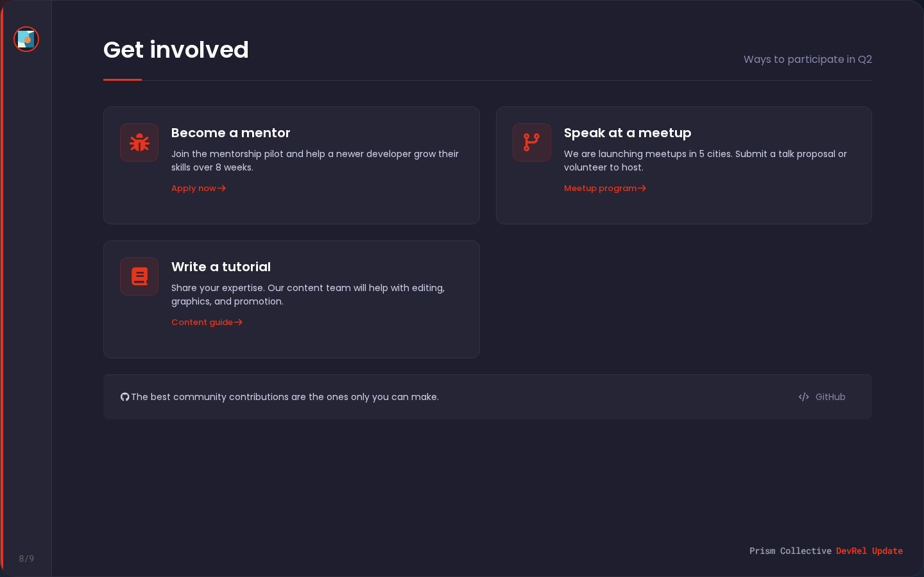
Task: Click the DevRel Update footer text
Action: (x=869, y=551)
